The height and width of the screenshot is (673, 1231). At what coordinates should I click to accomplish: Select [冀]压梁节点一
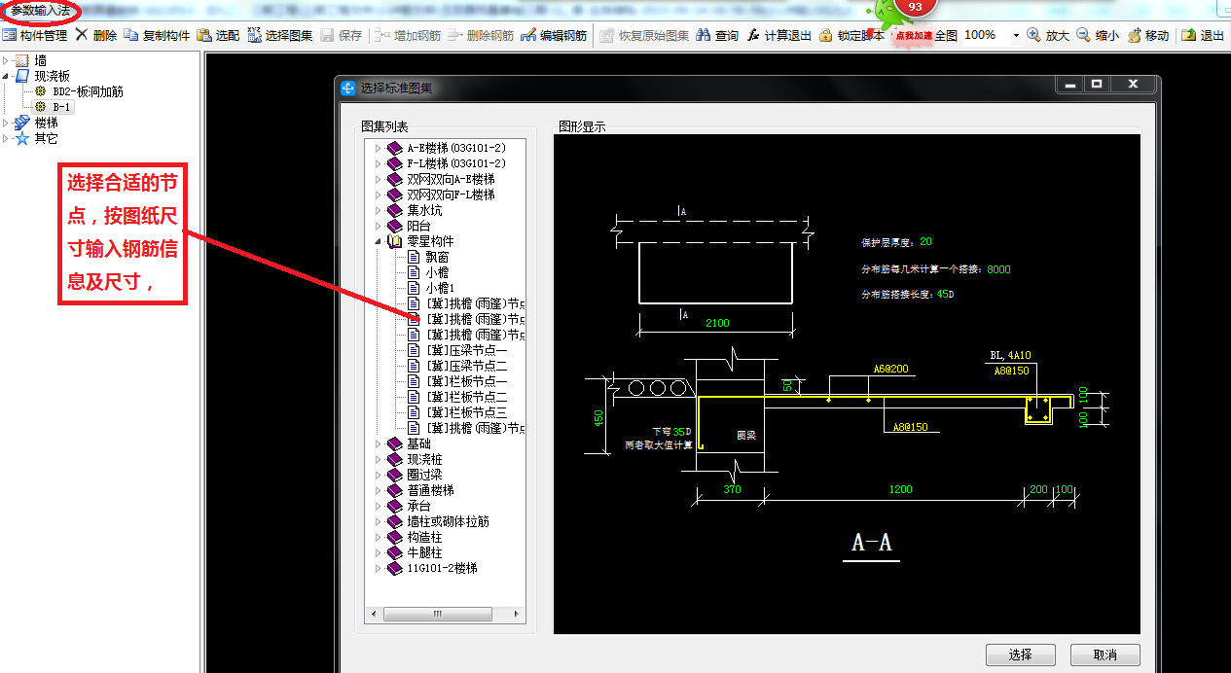click(x=467, y=350)
